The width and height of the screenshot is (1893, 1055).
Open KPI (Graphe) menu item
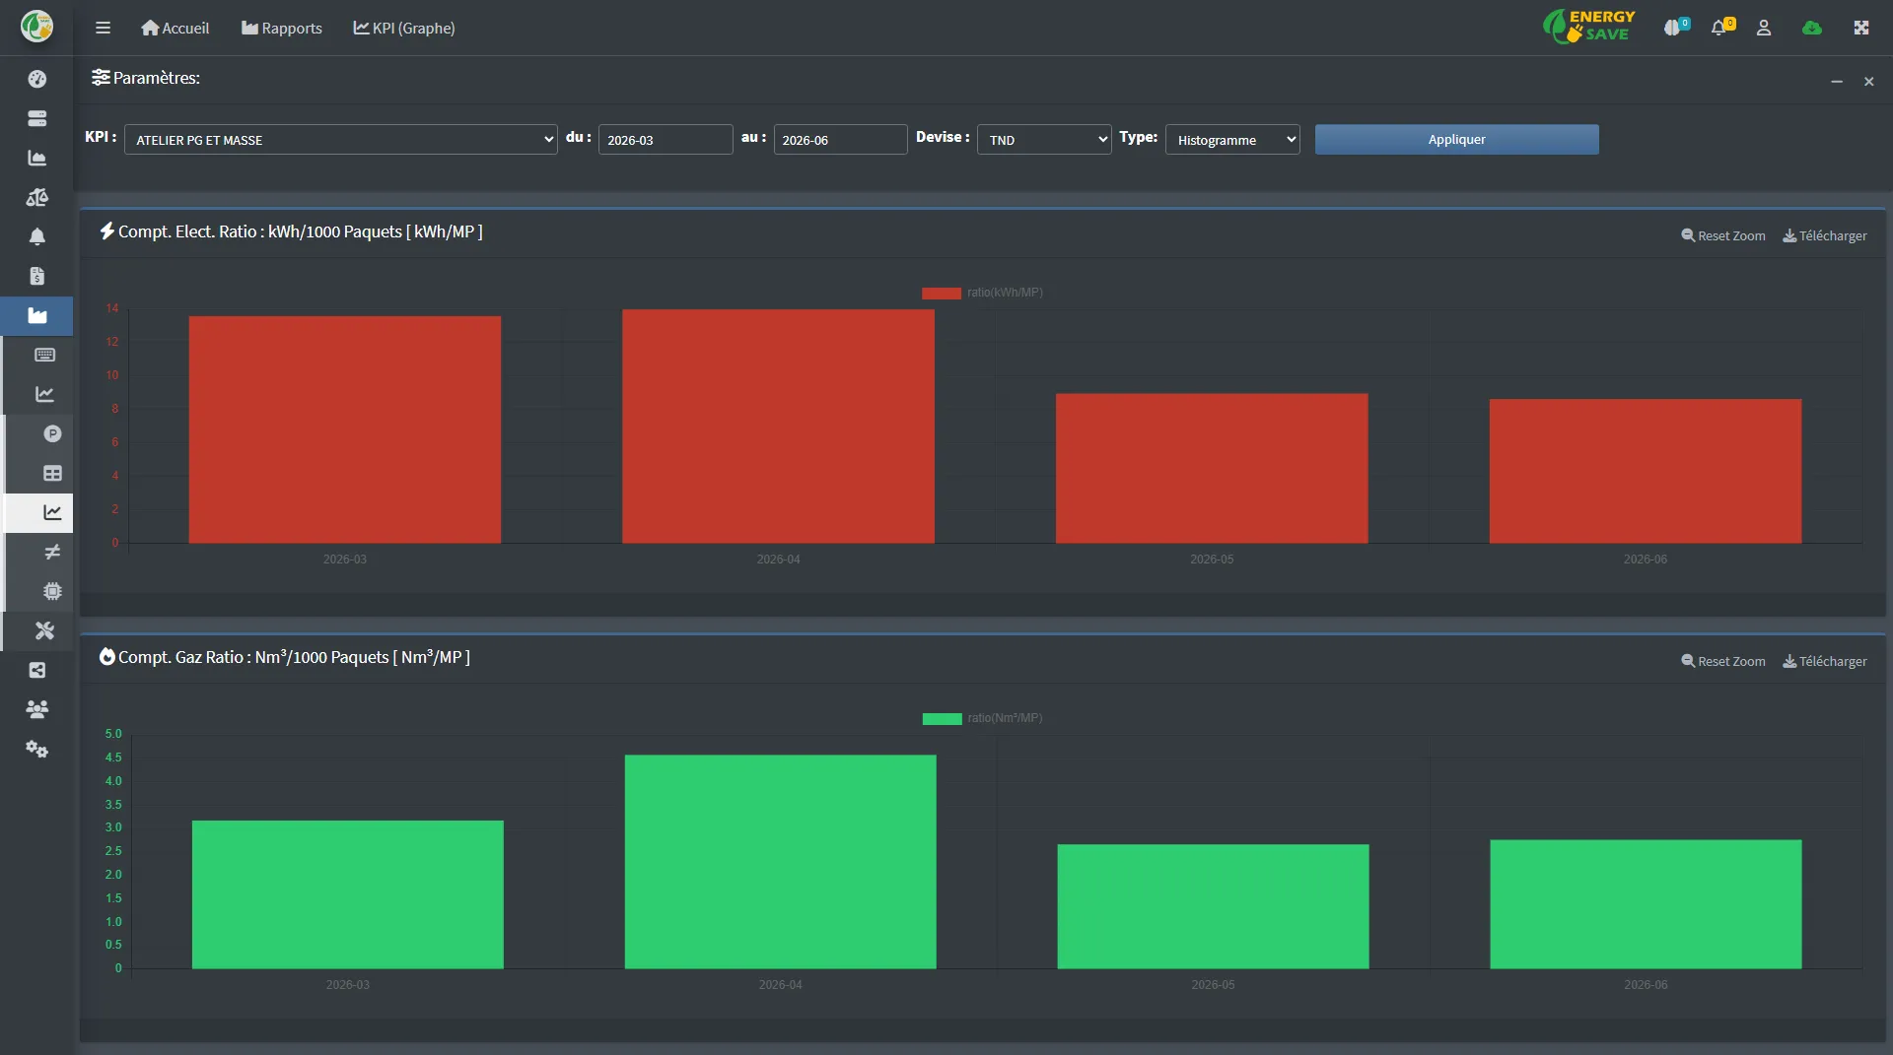[404, 28]
